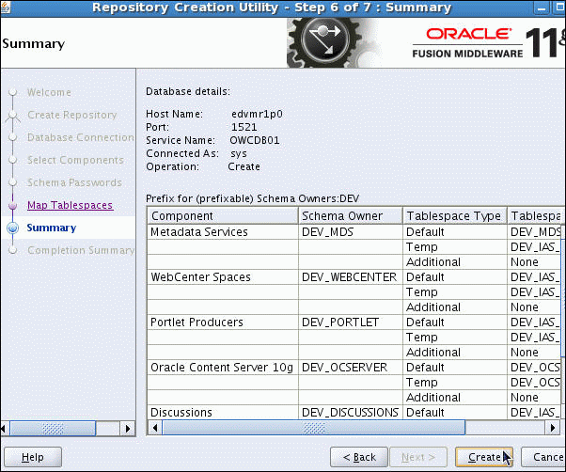Click the Default type in Metadata Services row
The width and height of the screenshot is (566, 472).
(454, 232)
